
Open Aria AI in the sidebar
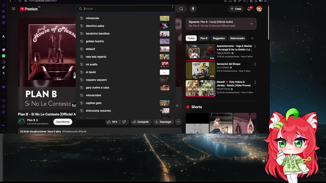click(4, 36)
